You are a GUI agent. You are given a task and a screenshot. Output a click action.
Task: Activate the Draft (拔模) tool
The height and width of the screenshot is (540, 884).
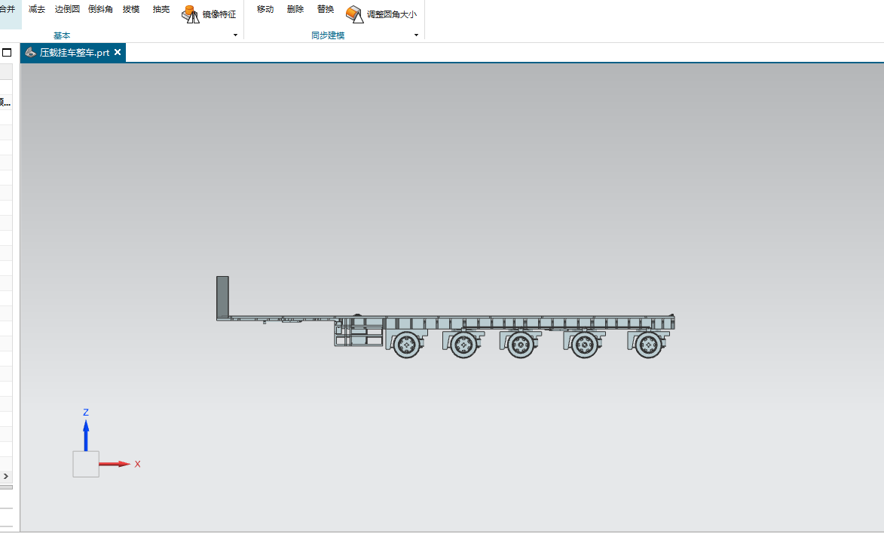coord(131,9)
